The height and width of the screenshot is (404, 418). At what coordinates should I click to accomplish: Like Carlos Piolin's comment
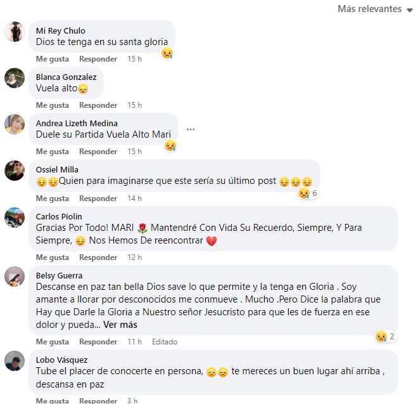53,257
